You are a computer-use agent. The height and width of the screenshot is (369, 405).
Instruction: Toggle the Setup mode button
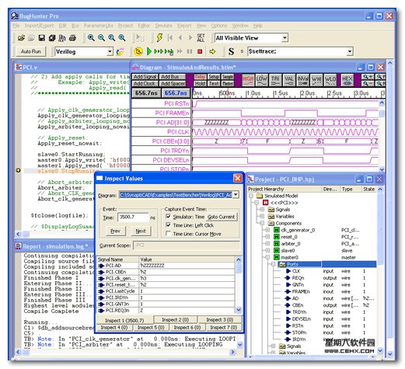tap(214, 77)
